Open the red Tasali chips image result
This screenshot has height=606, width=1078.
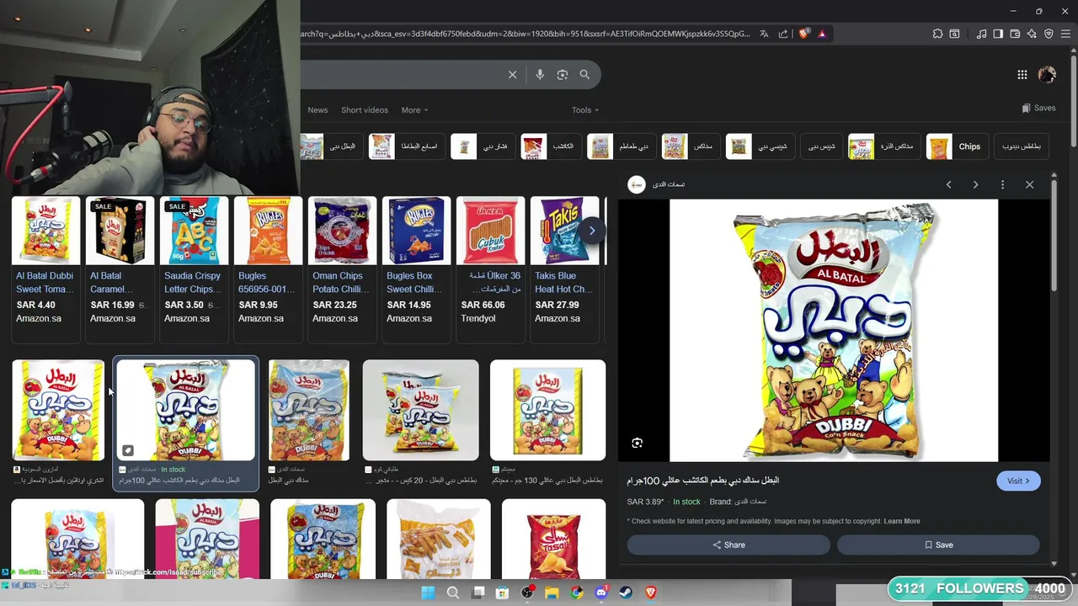point(553,539)
